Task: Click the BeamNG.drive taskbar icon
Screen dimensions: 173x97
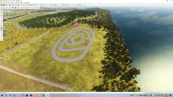Action: click(x=48, y=95)
